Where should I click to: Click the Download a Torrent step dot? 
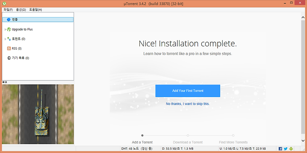[x=188, y=136]
